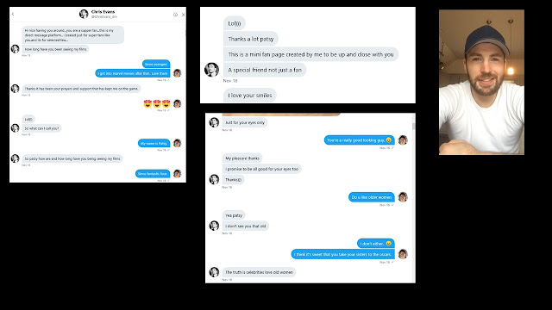Open the Chris Evans display name in header
The width and height of the screenshot is (552, 310).
(103, 11)
